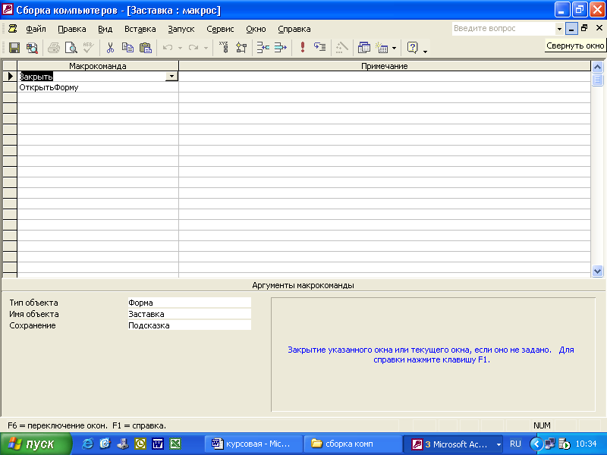Image resolution: width=607 pixels, height=455 pixels.
Task: Open the Сервис menu
Action: click(x=220, y=29)
